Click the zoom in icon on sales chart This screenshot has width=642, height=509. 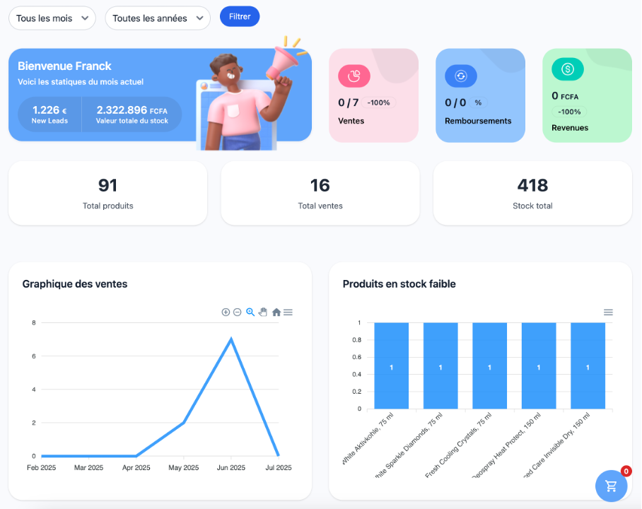[226, 312]
